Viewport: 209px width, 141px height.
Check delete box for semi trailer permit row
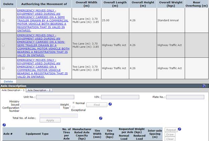(x=3, y=20)
